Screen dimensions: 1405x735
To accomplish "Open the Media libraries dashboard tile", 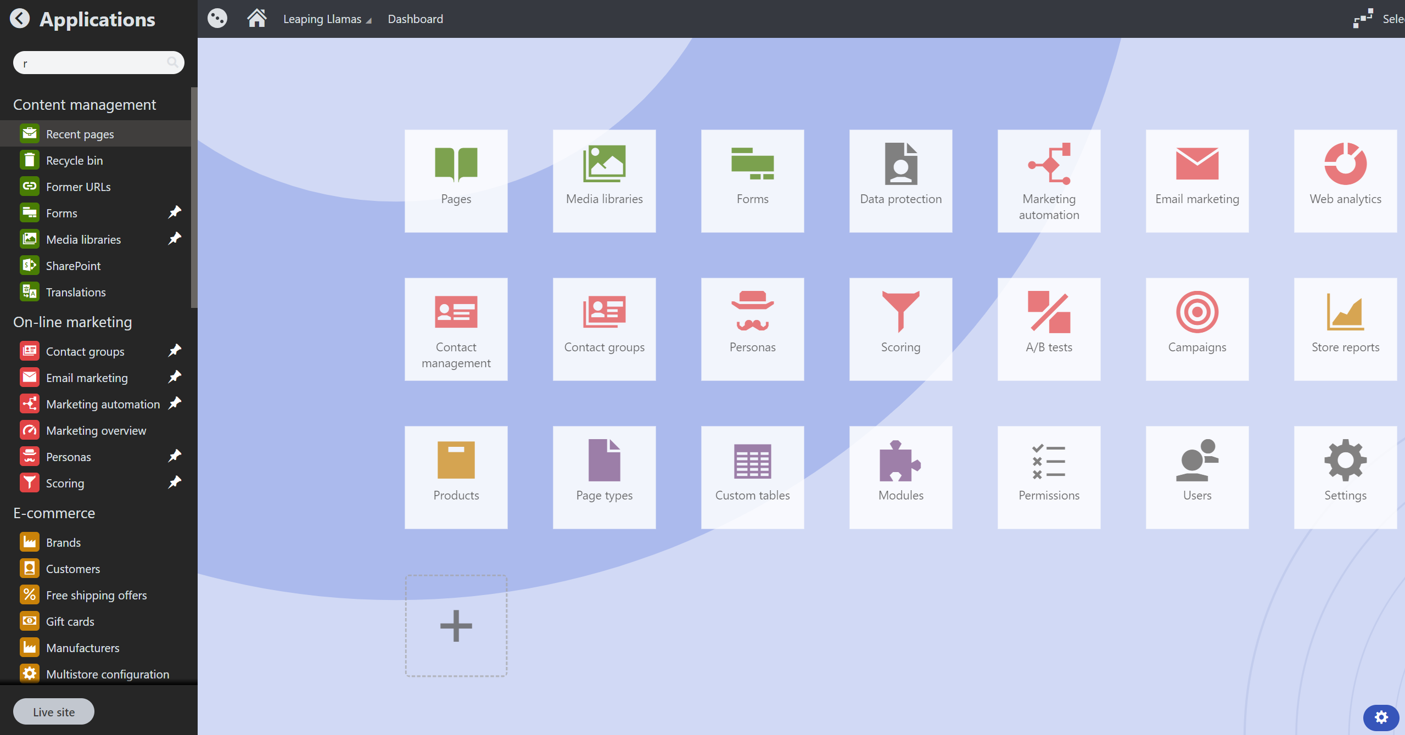I will [x=604, y=181].
